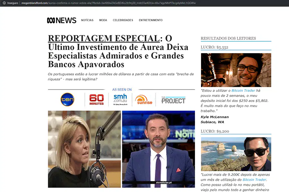Click the Sunrise logo
The image size is (289, 192).
point(144,100)
